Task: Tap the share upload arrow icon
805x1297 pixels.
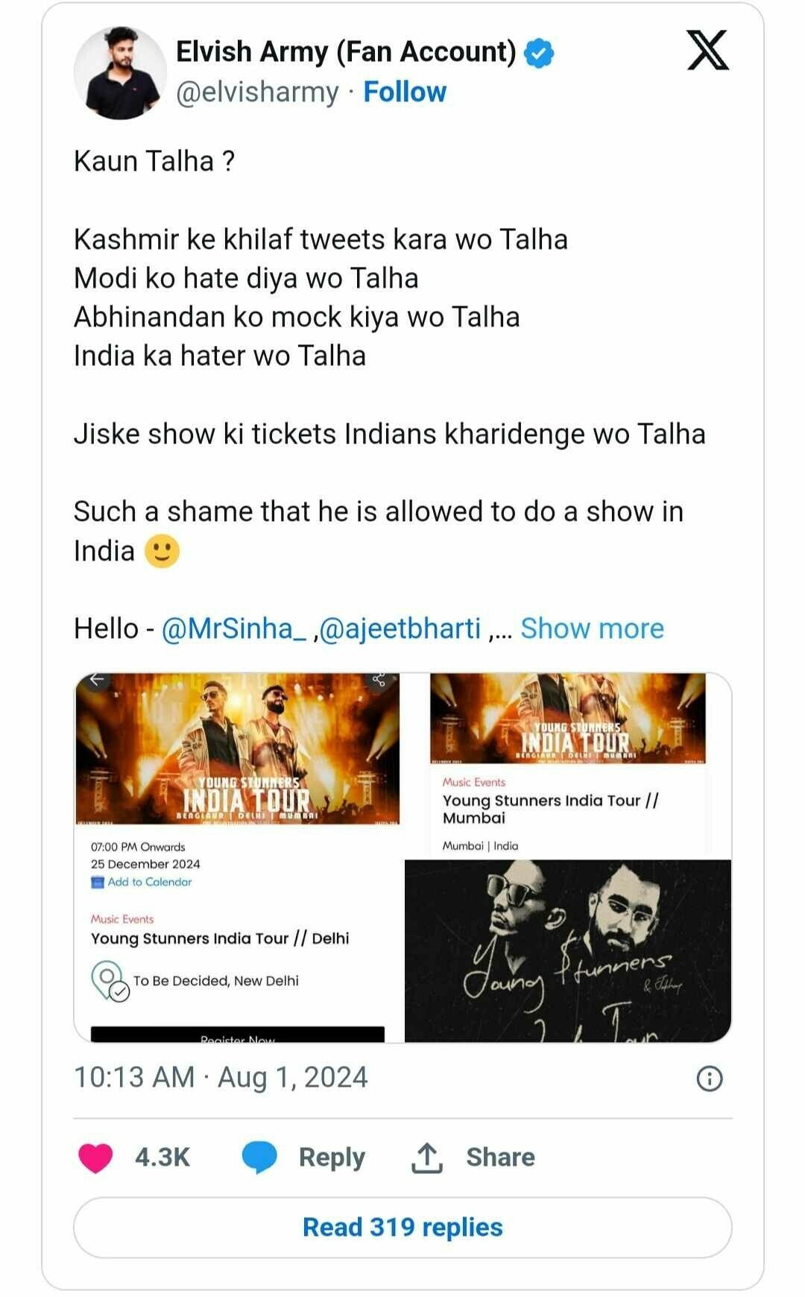Action: tap(427, 1158)
